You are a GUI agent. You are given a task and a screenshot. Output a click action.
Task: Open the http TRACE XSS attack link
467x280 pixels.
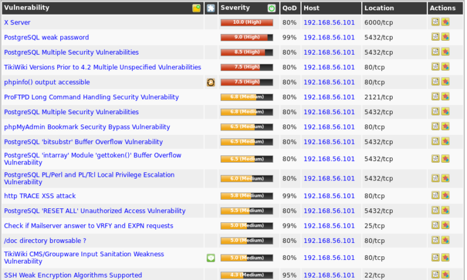click(40, 196)
